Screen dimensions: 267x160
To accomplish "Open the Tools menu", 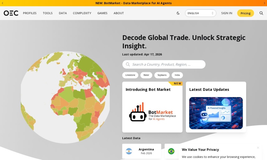I will (48, 13).
